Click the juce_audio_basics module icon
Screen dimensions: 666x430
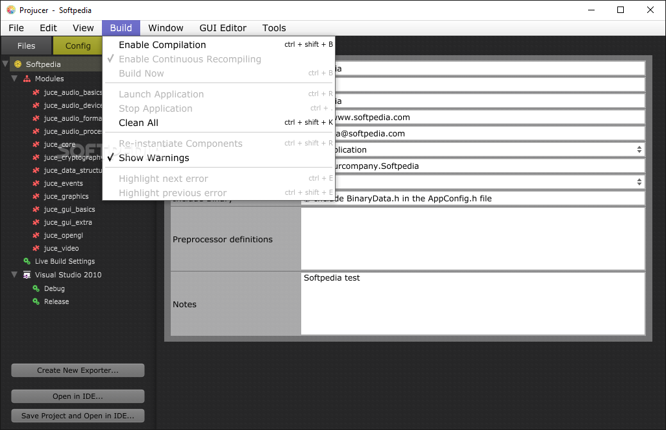[36, 92]
